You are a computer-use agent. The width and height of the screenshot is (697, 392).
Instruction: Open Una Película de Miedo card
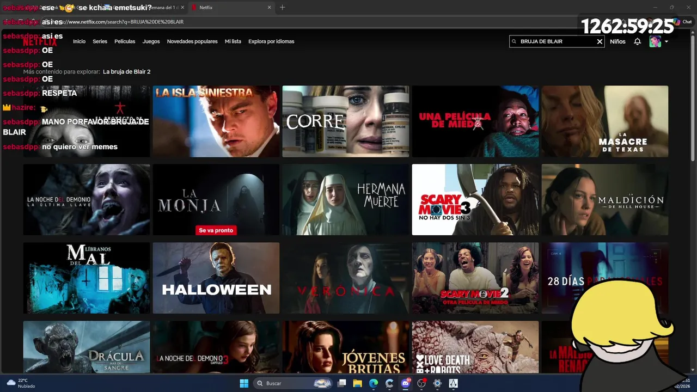(475, 121)
